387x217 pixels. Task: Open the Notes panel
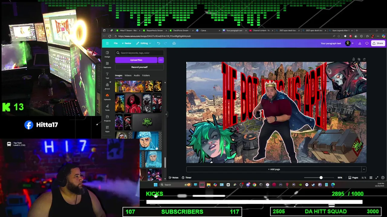(x=174, y=178)
